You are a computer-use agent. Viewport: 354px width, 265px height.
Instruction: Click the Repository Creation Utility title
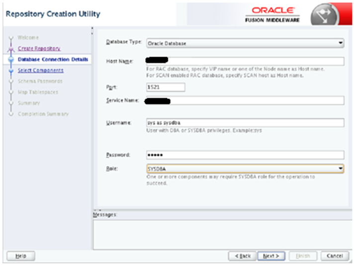[x=53, y=14]
